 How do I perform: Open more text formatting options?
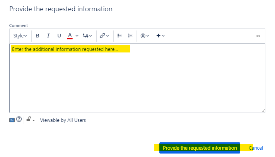[87, 36]
